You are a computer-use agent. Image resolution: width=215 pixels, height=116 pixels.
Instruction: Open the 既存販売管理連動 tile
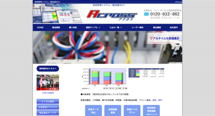(151, 111)
